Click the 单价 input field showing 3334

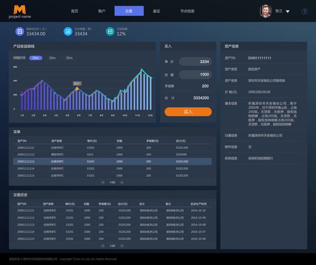195,61
